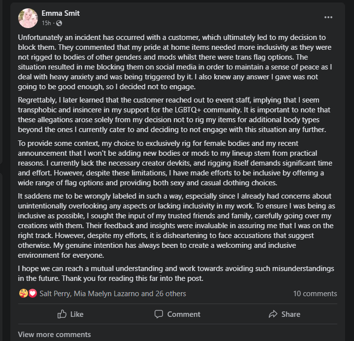
Task: Like the post with the thumbs-up button
Action: [70, 314]
